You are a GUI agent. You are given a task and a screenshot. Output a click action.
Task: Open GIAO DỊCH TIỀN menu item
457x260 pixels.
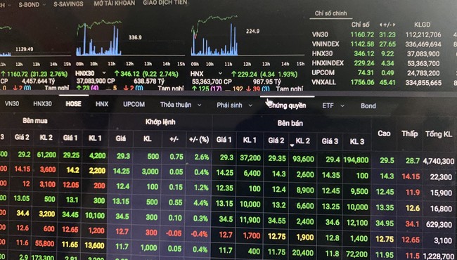[x=165, y=3]
